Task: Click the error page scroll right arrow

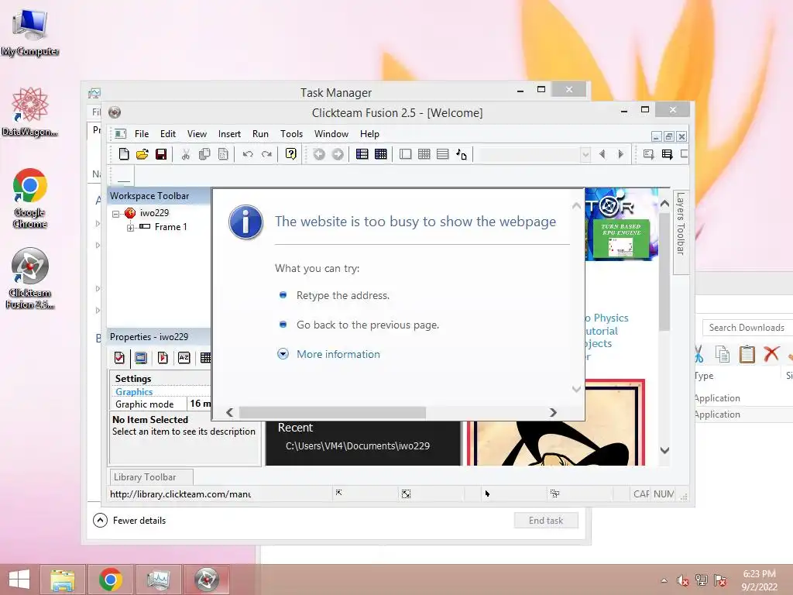Action: click(x=553, y=413)
